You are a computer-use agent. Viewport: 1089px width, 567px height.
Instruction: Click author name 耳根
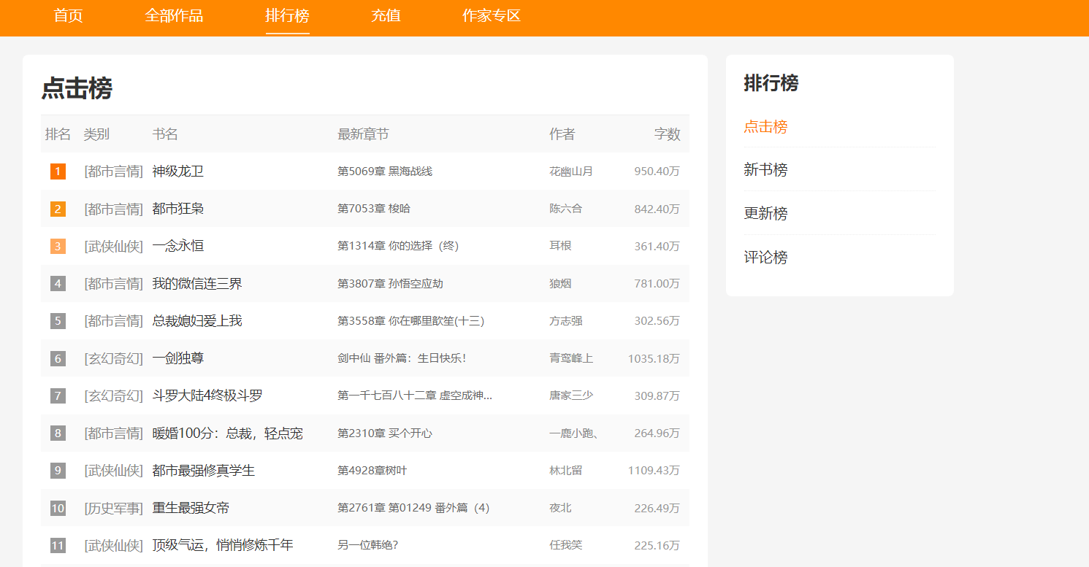tap(560, 246)
